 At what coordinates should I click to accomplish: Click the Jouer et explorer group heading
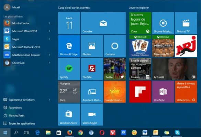[139, 8]
